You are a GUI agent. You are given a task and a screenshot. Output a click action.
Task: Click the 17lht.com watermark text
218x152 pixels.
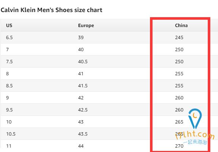coord(195,135)
